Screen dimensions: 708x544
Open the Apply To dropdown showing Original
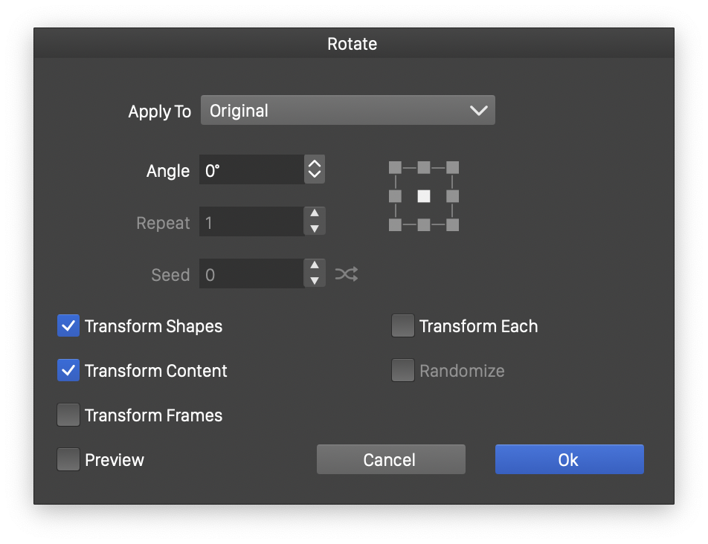pos(348,110)
